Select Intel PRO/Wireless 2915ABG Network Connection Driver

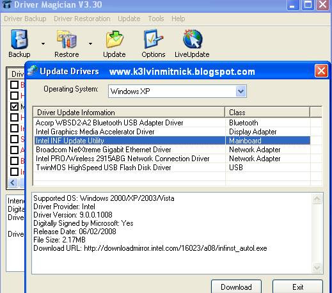coord(123,159)
